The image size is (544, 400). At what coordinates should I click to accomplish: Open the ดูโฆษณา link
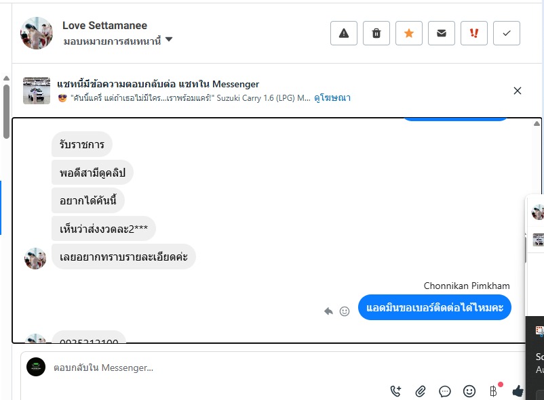tap(332, 98)
